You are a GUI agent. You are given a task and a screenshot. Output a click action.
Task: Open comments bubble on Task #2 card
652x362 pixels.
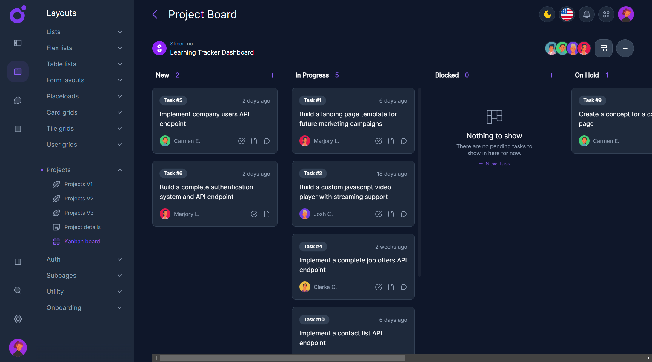point(403,214)
